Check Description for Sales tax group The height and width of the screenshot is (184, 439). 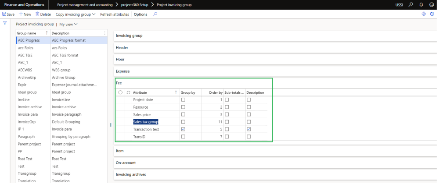click(x=249, y=122)
